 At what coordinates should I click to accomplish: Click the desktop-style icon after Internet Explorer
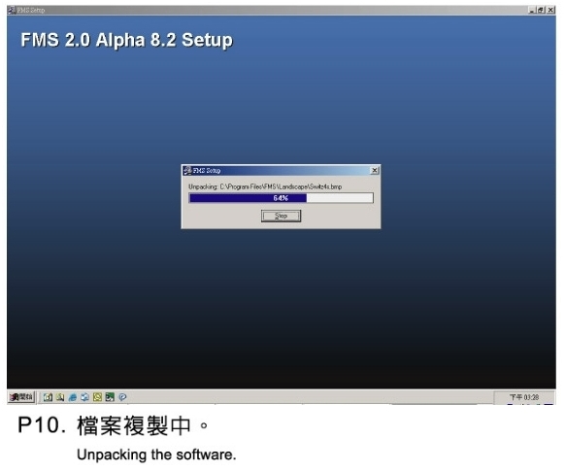[x=84, y=397]
